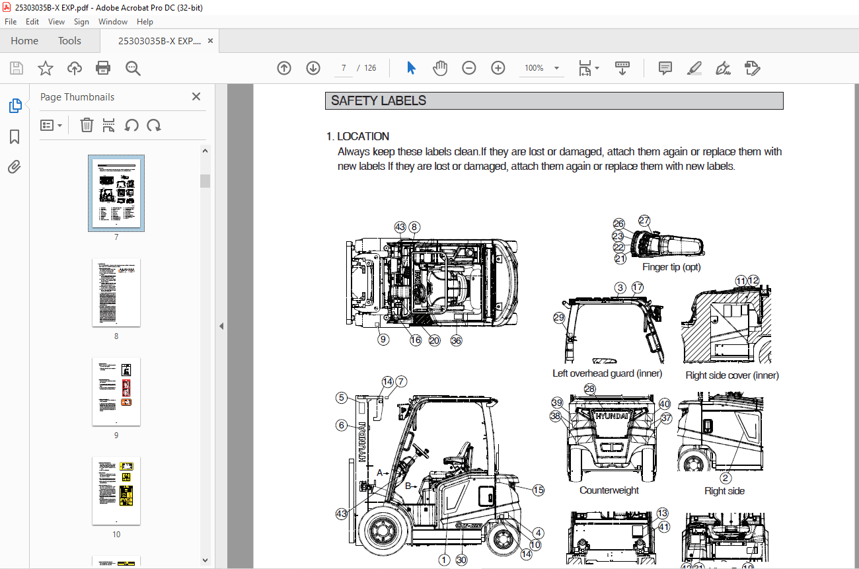Select page 8 thumbnail
The image size is (859, 569).
(x=116, y=293)
